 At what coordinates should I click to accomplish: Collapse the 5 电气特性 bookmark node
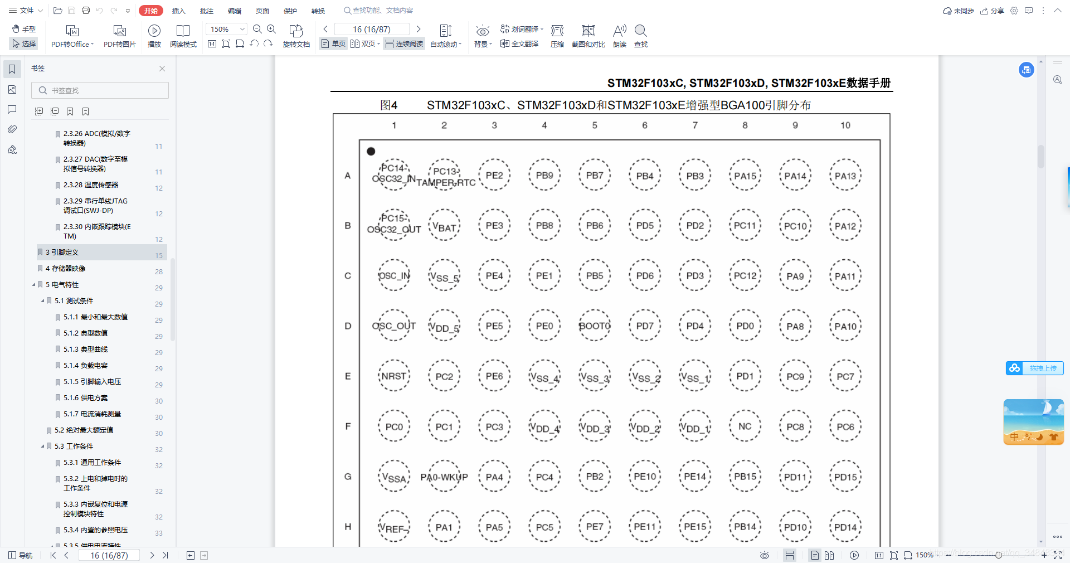coord(34,284)
